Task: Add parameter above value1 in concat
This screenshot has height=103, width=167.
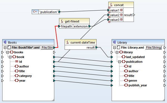Action: click(109, 8)
